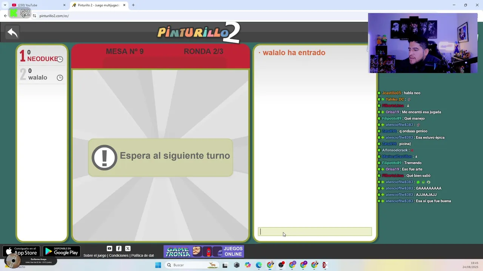The image size is (483, 271).
Task: Click the chat message input field
Action: click(315, 231)
